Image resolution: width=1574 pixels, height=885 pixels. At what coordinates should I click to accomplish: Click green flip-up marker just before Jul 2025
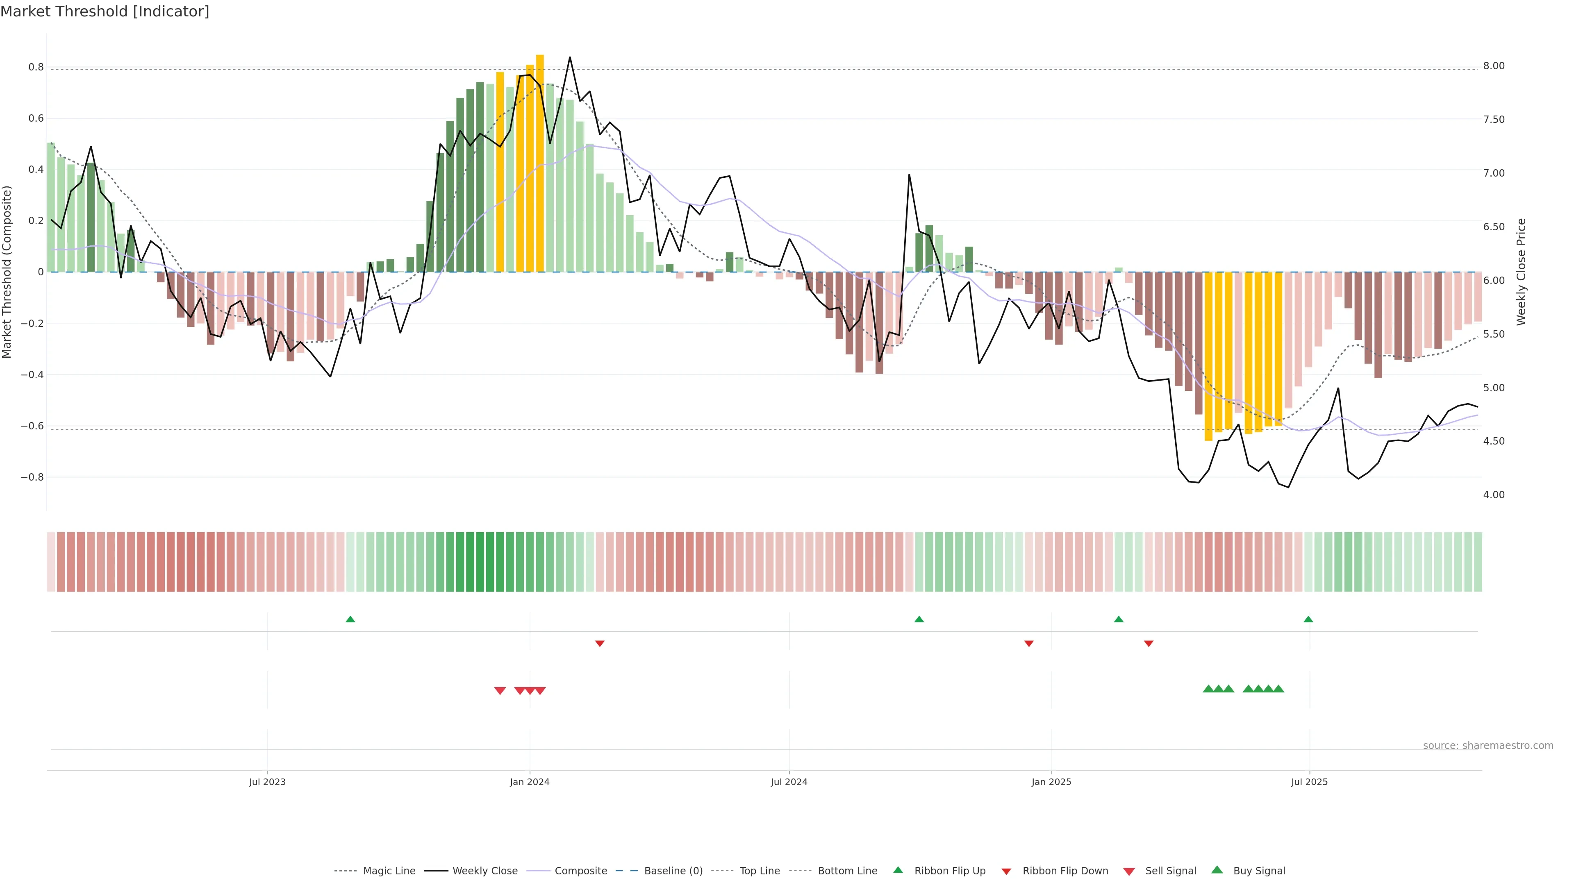(x=1308, y=619)
